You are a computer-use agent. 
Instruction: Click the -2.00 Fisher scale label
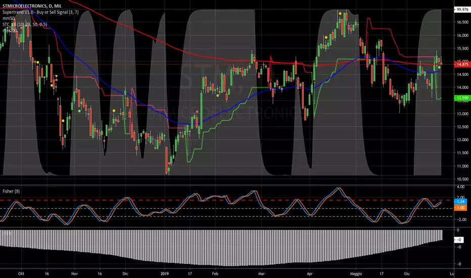[x=462, y=219]
